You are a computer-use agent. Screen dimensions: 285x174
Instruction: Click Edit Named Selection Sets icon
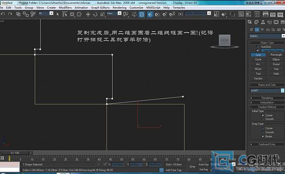[x=180, y=14]
